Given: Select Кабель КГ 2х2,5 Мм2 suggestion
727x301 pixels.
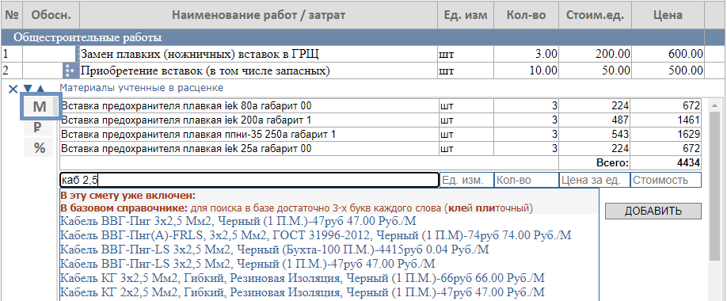Looking at the screenshot, I should tap(303, 293).
